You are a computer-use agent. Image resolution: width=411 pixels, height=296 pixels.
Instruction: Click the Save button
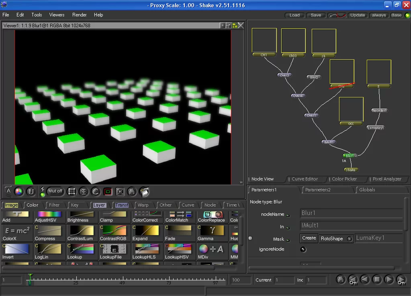(316, 15)
